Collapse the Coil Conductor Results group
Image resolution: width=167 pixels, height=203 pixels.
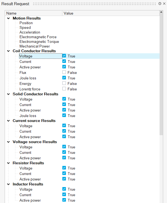(x=8, y=51)
